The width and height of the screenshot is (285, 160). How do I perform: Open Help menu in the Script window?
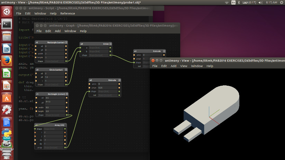coord(53,13)
